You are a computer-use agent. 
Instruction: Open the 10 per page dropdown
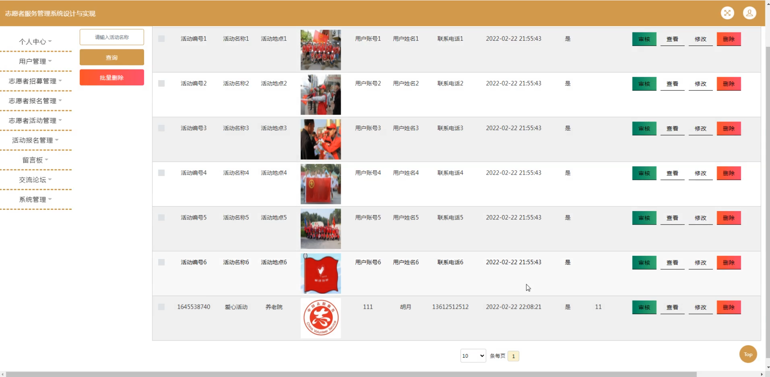473,356
